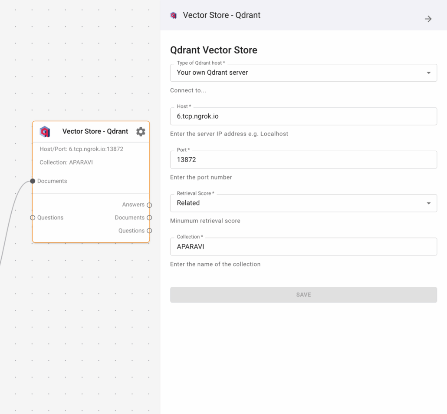Click the Collection: APARAVI label on node
Image resolution: width=447 pixels, height=414 pixels.
click(x=66, y=162)
